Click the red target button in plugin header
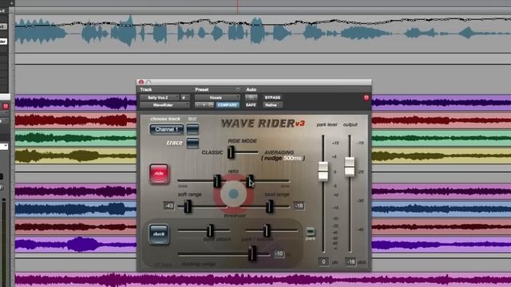Screen dimensions: 511x287 (x=366, y=97)
